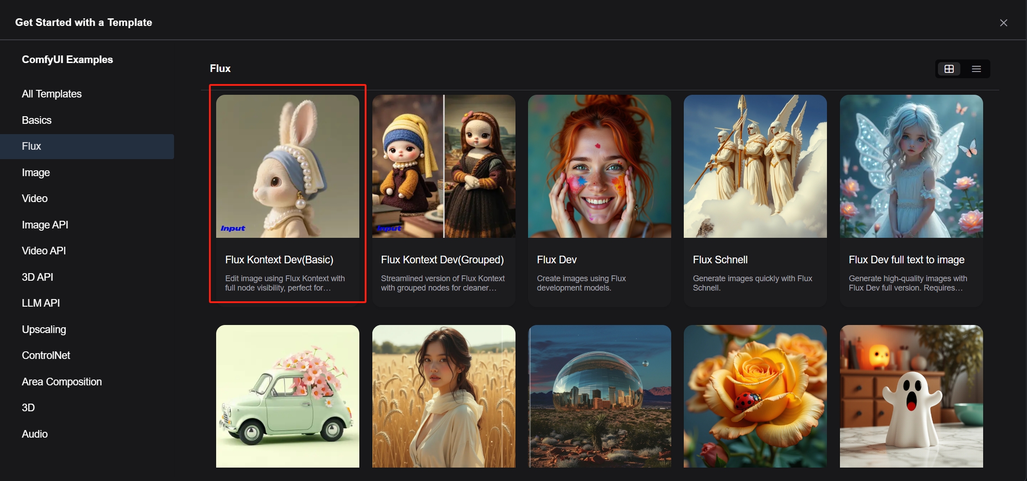
Task: Open the yellow rose ladybug template
Action: [x=755, y=397]
